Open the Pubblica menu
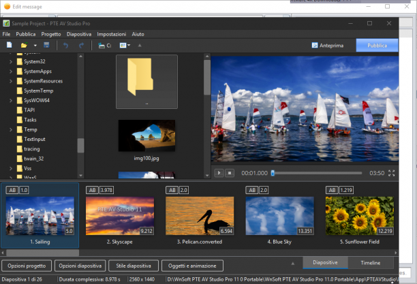This screenshot has height=284, width=417. (26, 34)
